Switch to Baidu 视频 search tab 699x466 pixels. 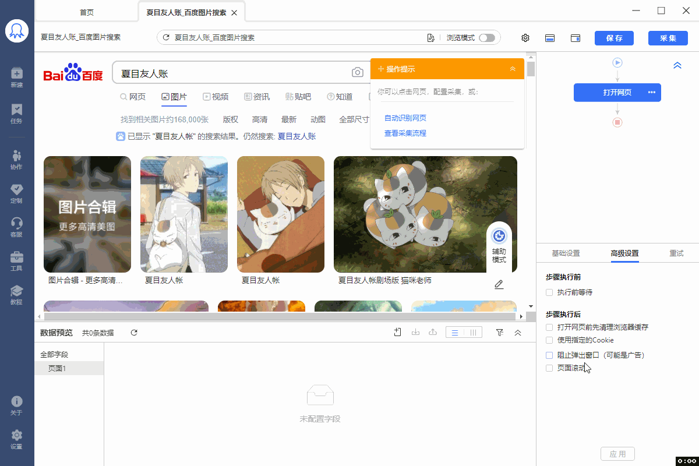point(216,97)
